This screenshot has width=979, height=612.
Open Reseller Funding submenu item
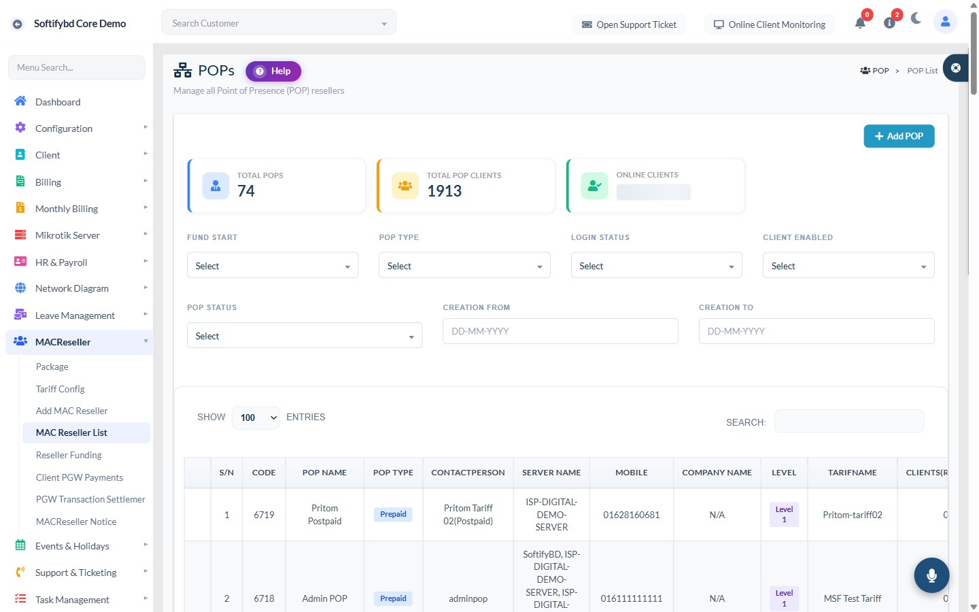[69, 455]
